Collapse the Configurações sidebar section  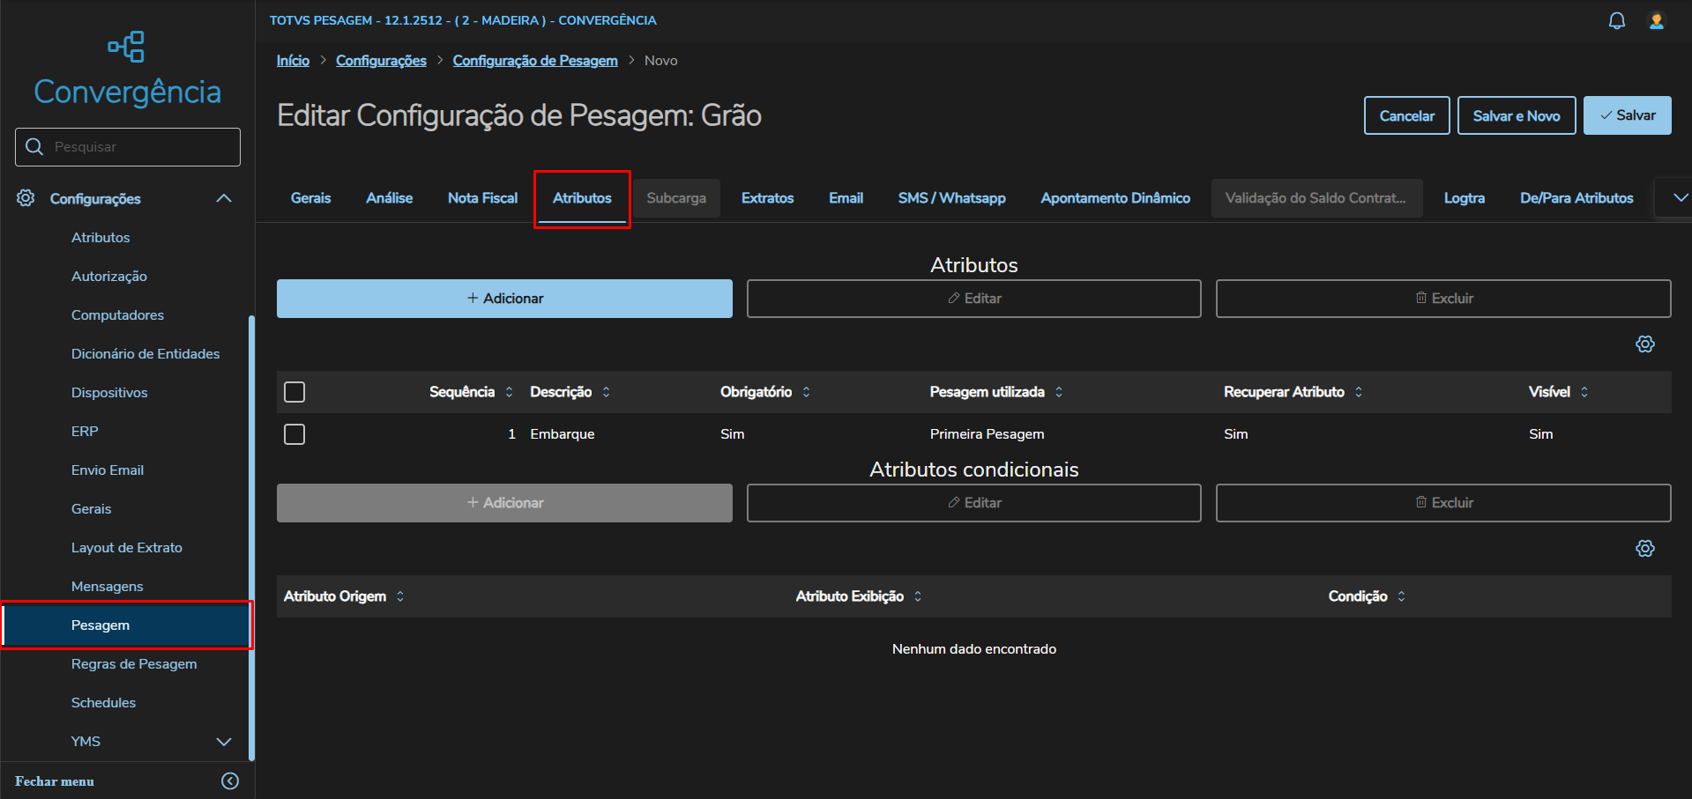pyautogui.click(x=224, y=199)
